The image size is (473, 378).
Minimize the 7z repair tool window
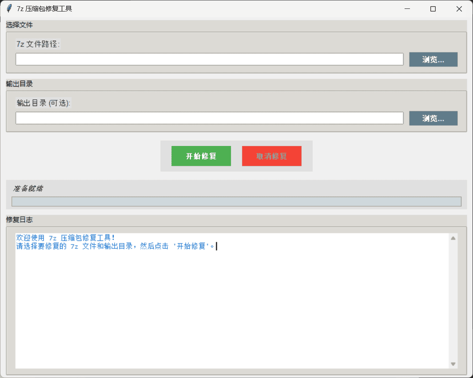coord(407,9)
